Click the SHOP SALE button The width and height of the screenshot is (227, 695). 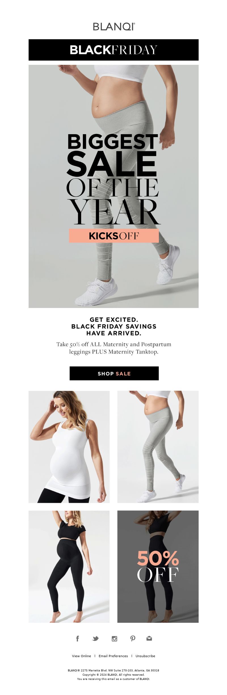(114, 373)
